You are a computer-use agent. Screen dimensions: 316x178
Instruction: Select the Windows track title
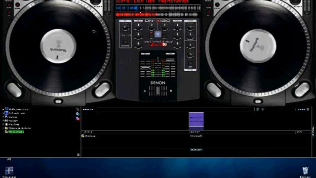click(90, 136)
